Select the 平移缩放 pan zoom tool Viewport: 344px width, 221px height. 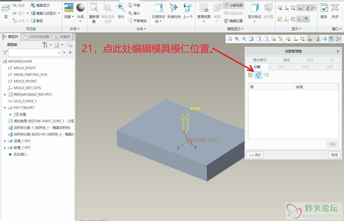138,21
